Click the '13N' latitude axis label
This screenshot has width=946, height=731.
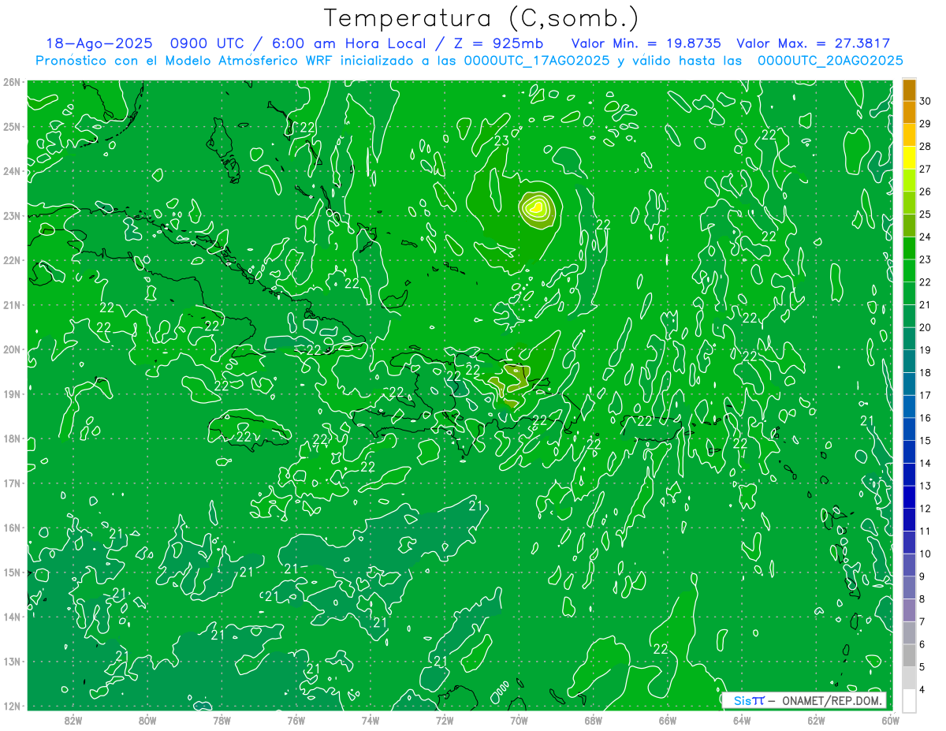pyautogui.click(x=11, y=662)
